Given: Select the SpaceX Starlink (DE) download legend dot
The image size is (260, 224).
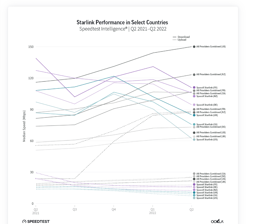Looking at the screenshot, I should [194, 105].
